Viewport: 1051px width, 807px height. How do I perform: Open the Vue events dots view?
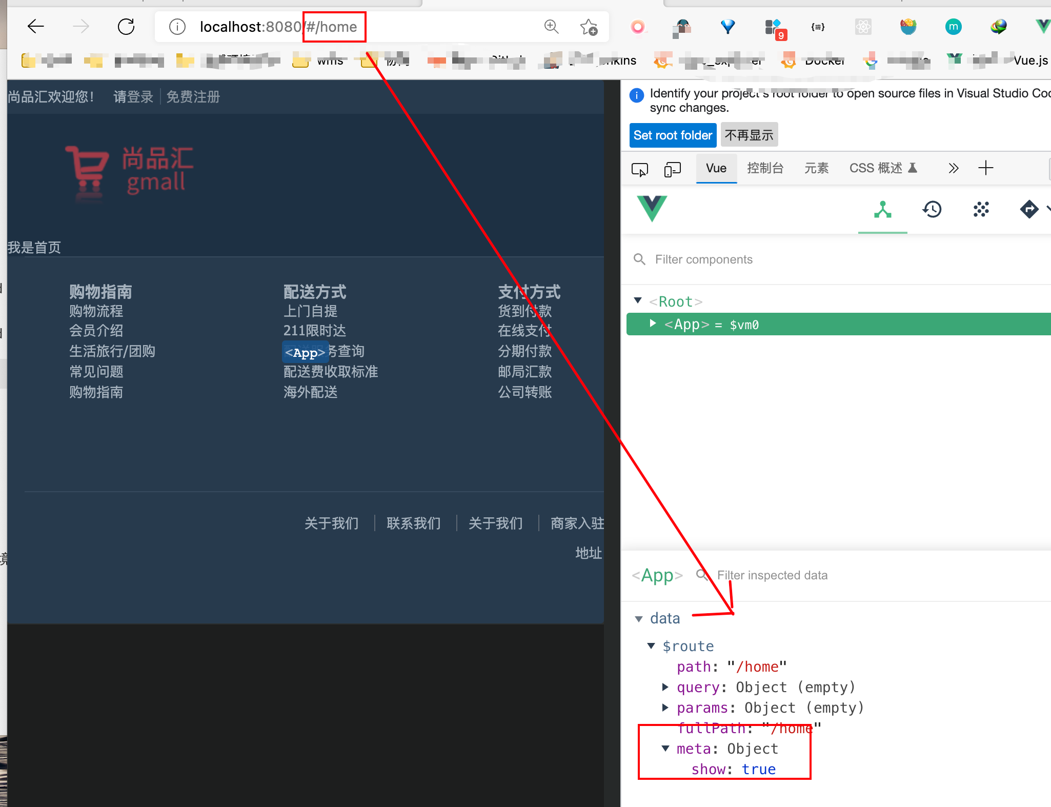pos(981,210)
